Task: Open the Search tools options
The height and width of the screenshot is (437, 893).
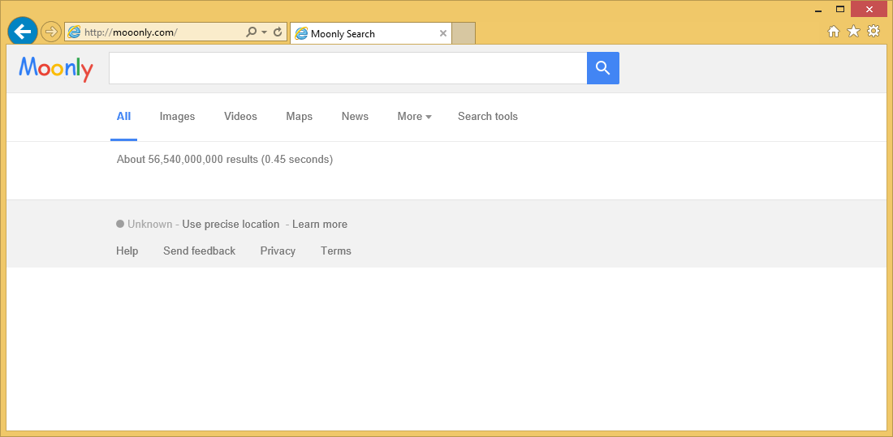Action: [x=487, y=117]
